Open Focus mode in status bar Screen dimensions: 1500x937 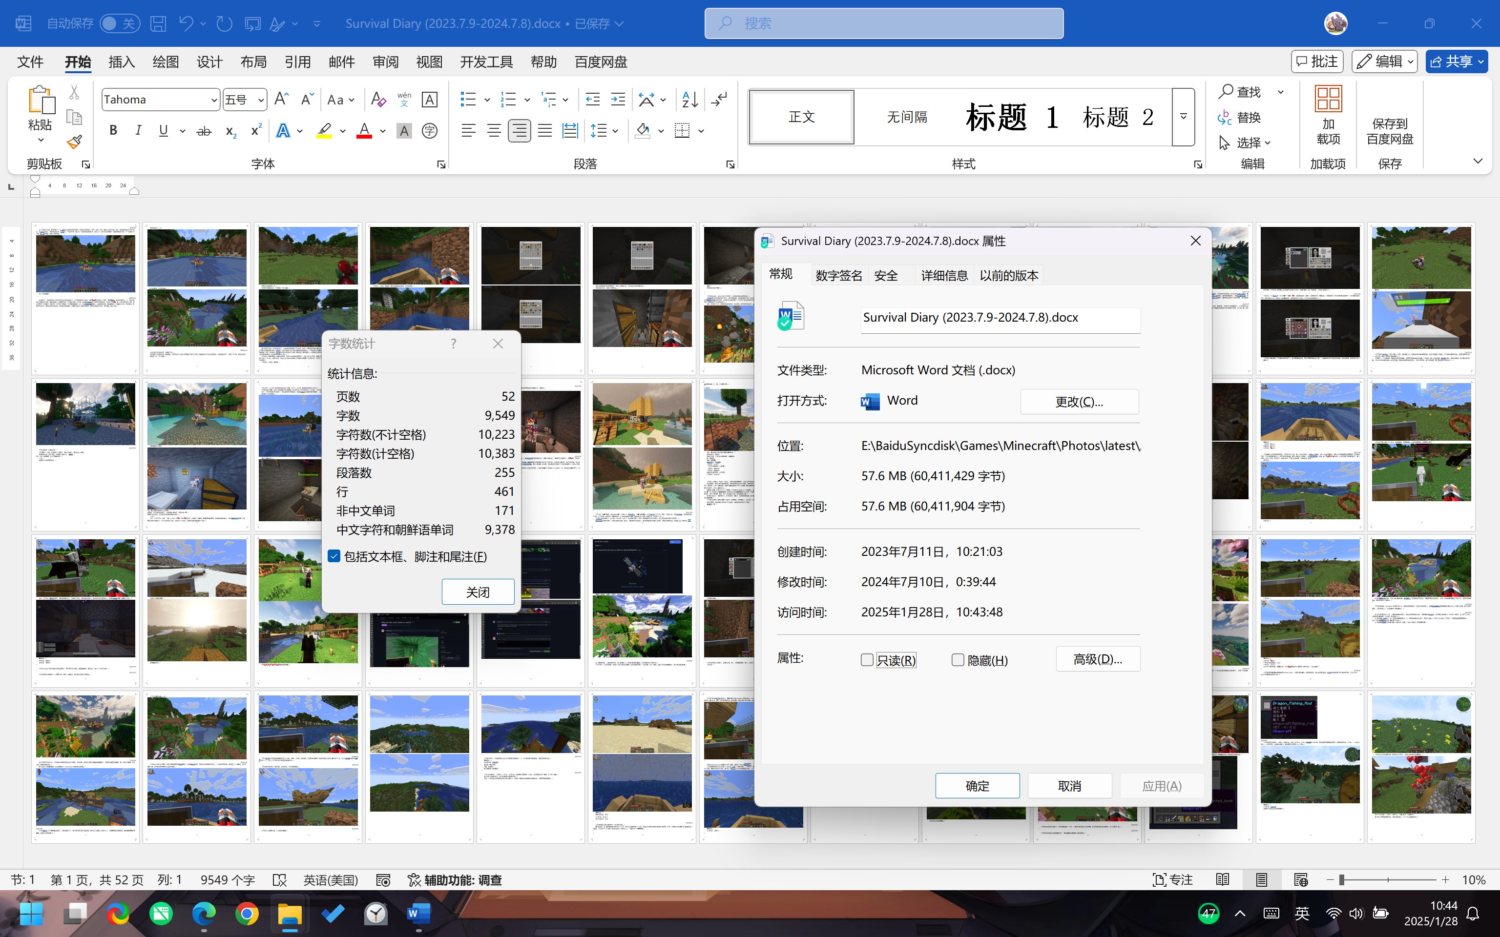pos(1172,880)
